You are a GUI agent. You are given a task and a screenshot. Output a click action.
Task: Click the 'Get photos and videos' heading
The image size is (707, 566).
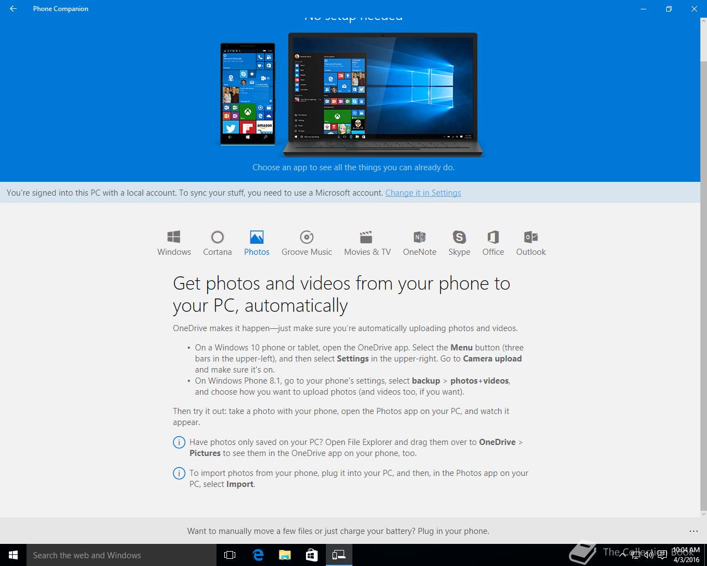point(341,294)
